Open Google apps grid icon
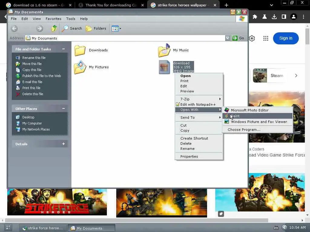 pyautogui.click(x=266, y=38)
